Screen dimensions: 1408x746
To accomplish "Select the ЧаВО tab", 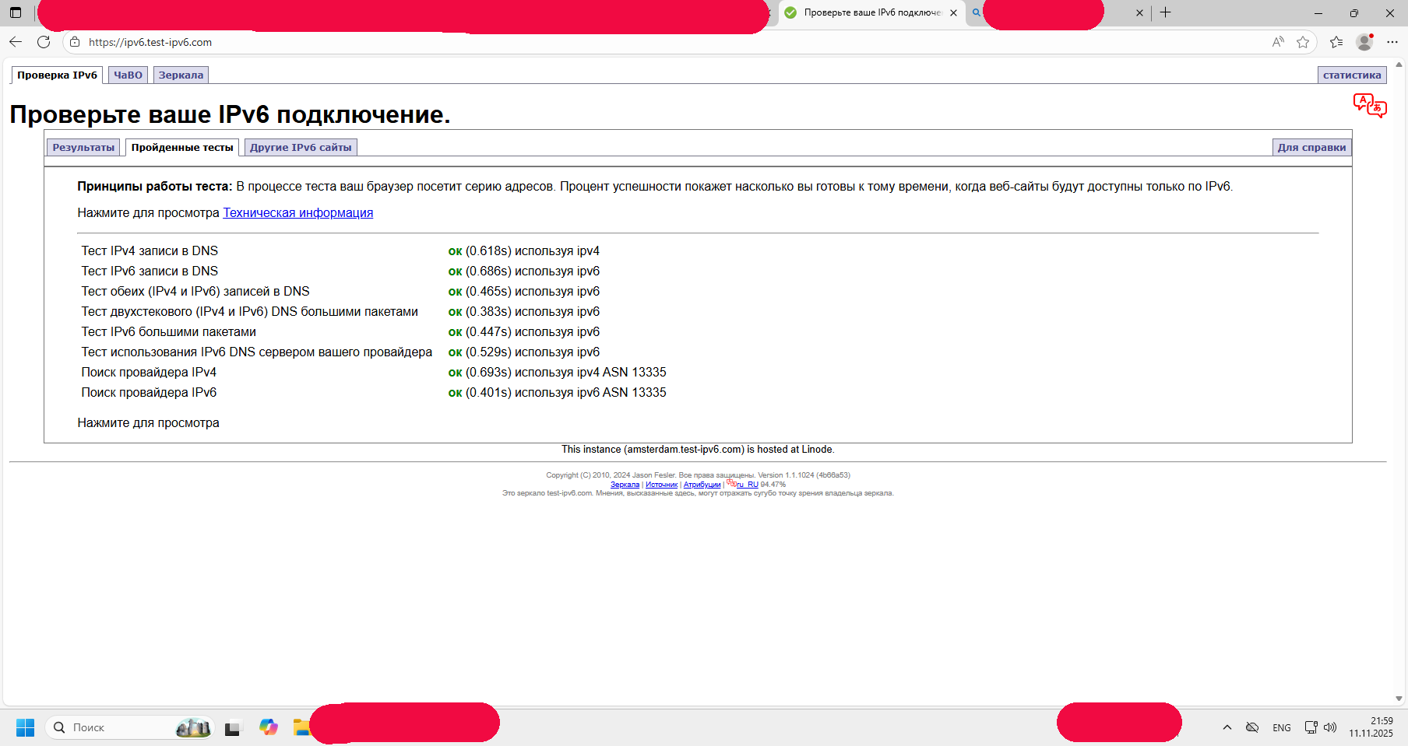I will [x=128, y=75].
